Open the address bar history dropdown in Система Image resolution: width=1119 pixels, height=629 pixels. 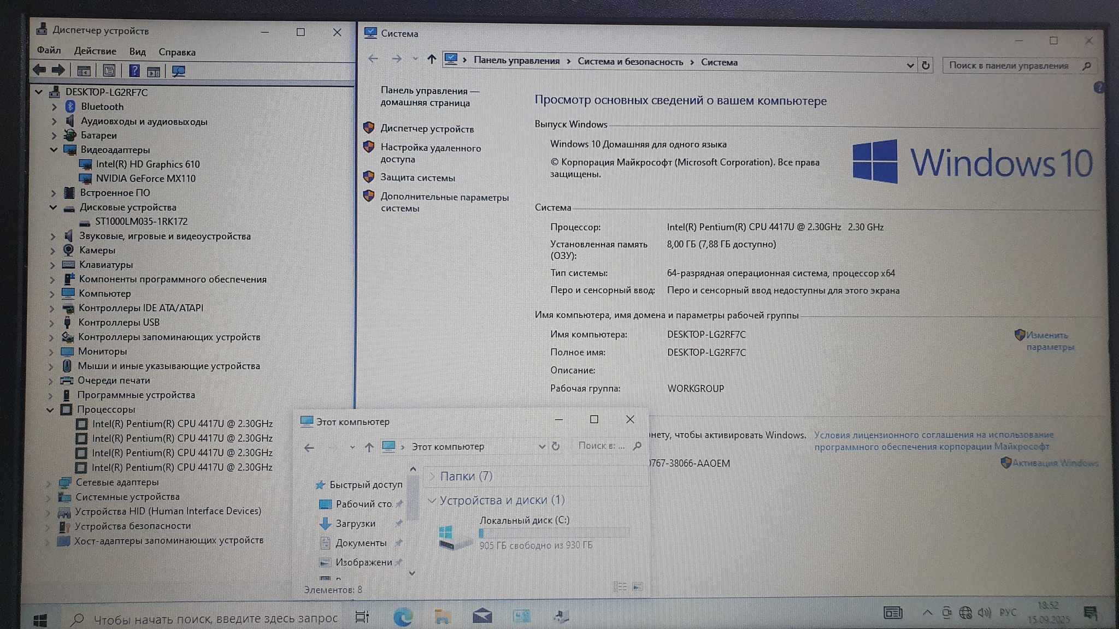tap(910, 66)
